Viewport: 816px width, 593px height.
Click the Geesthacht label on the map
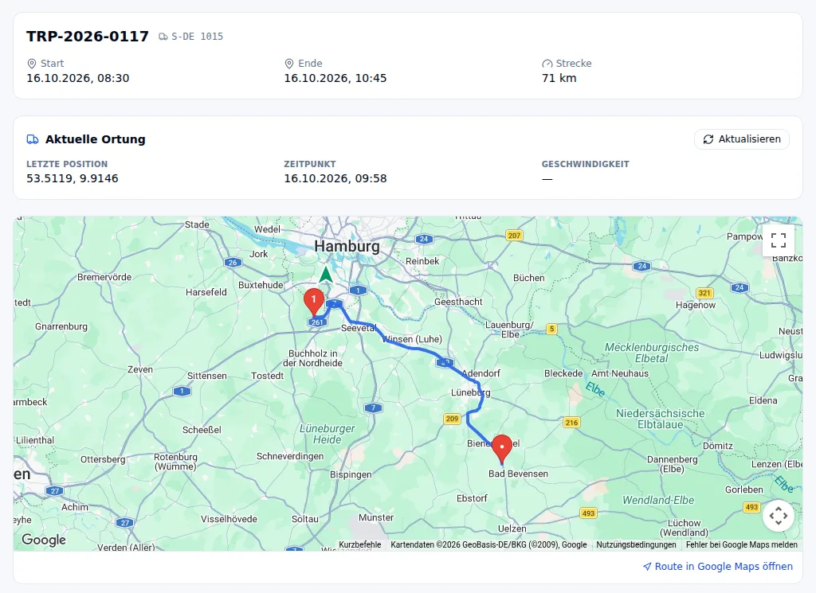458,302
